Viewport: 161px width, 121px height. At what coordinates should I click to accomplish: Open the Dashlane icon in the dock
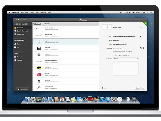click(x=120, y=99)
